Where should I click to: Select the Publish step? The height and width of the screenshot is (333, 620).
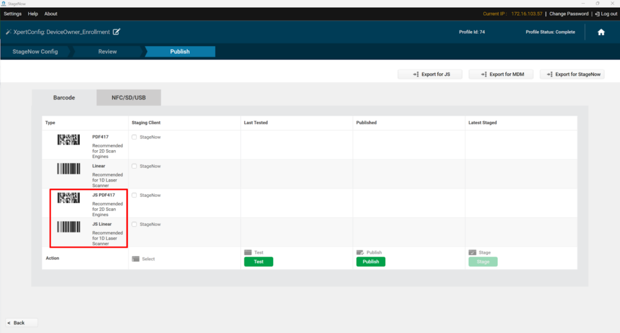180,51
